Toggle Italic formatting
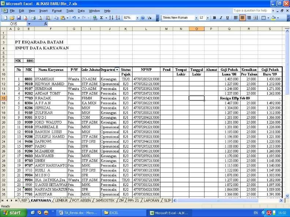The width and height of the screenshot is (290, 217). click(x=221, y=18)
